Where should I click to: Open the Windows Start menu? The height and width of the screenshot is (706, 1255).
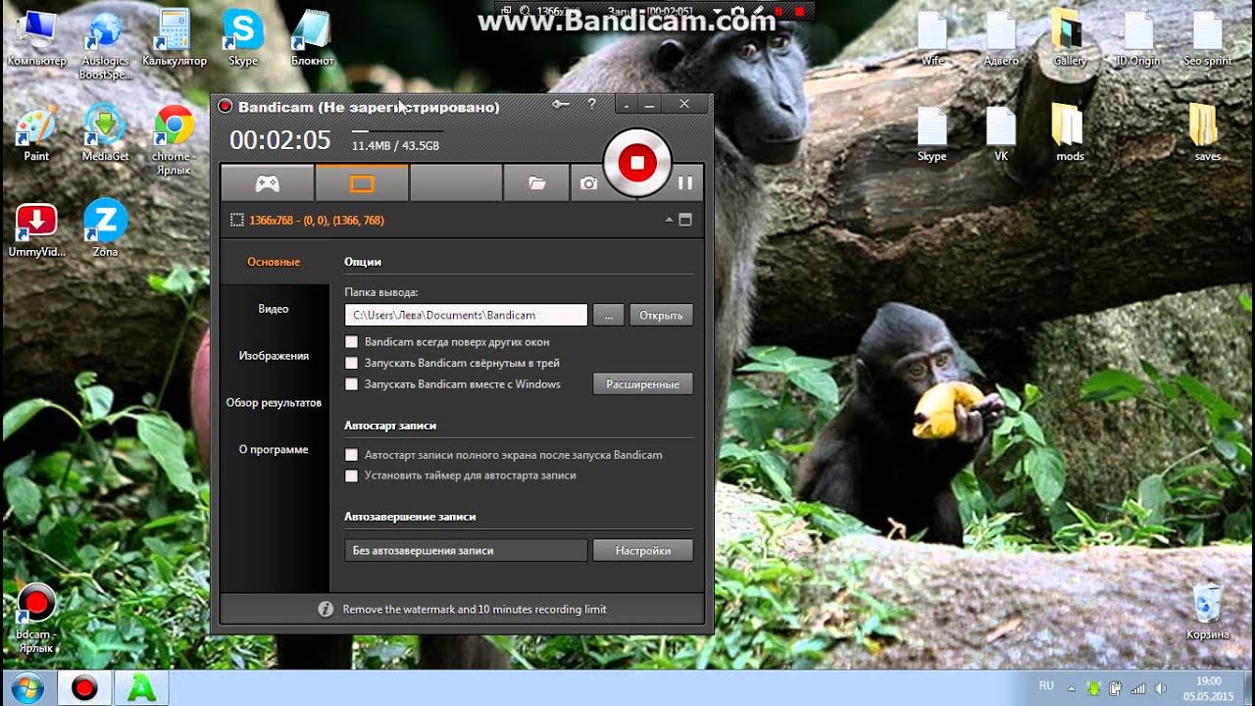(x=27, y=688)
